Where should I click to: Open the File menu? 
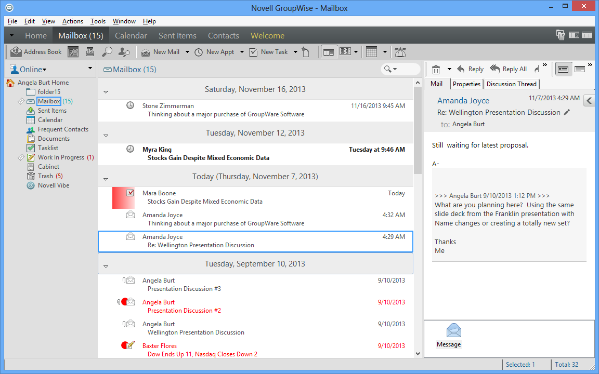click(x=12, y=21)
